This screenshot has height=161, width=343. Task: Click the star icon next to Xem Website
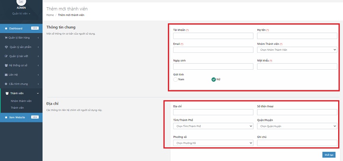coord(6,117)
